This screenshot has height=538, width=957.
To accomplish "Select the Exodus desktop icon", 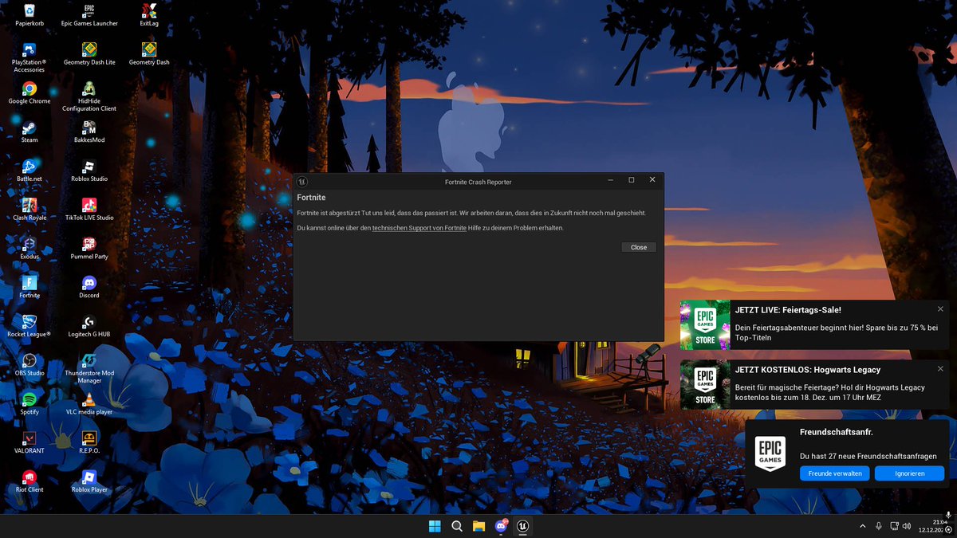I will tap(30, 249).
